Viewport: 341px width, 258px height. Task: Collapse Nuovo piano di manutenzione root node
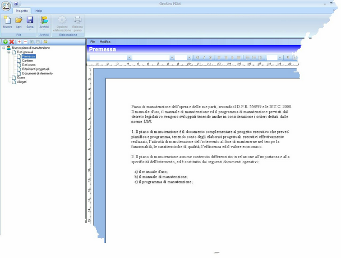tap(4, 48)
